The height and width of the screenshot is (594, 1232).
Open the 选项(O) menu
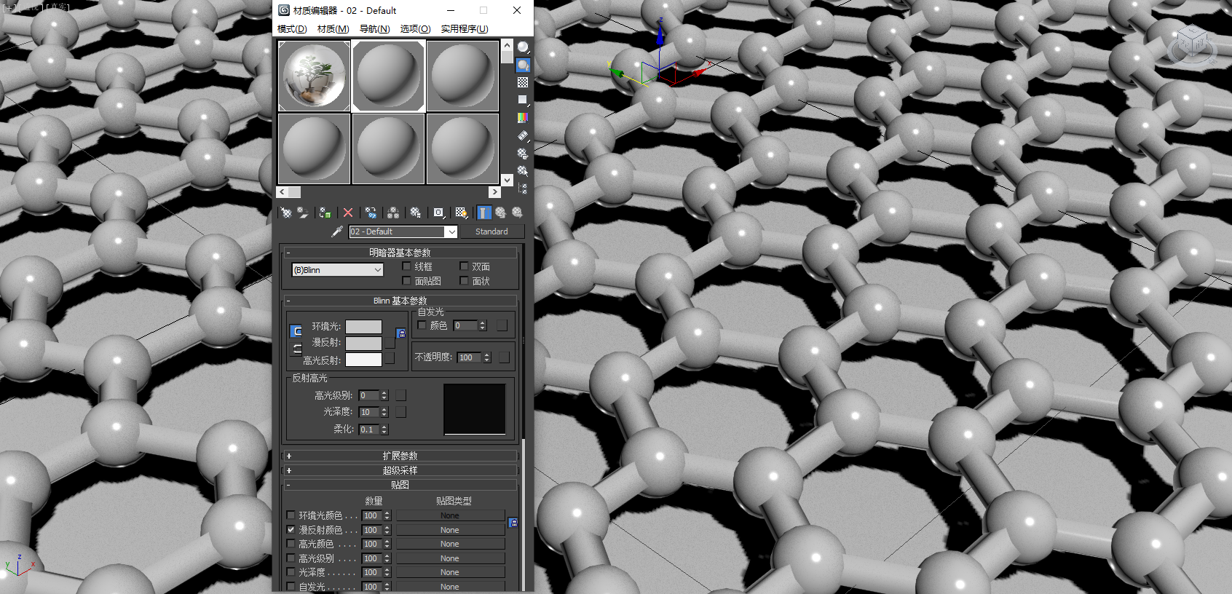(x=416, y=29)
